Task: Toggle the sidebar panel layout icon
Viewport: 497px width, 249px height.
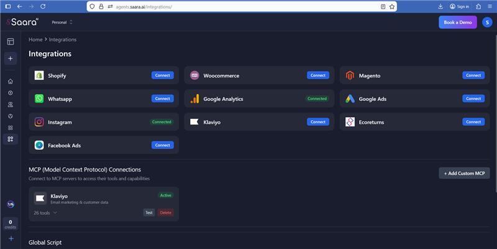Action: 10,41
